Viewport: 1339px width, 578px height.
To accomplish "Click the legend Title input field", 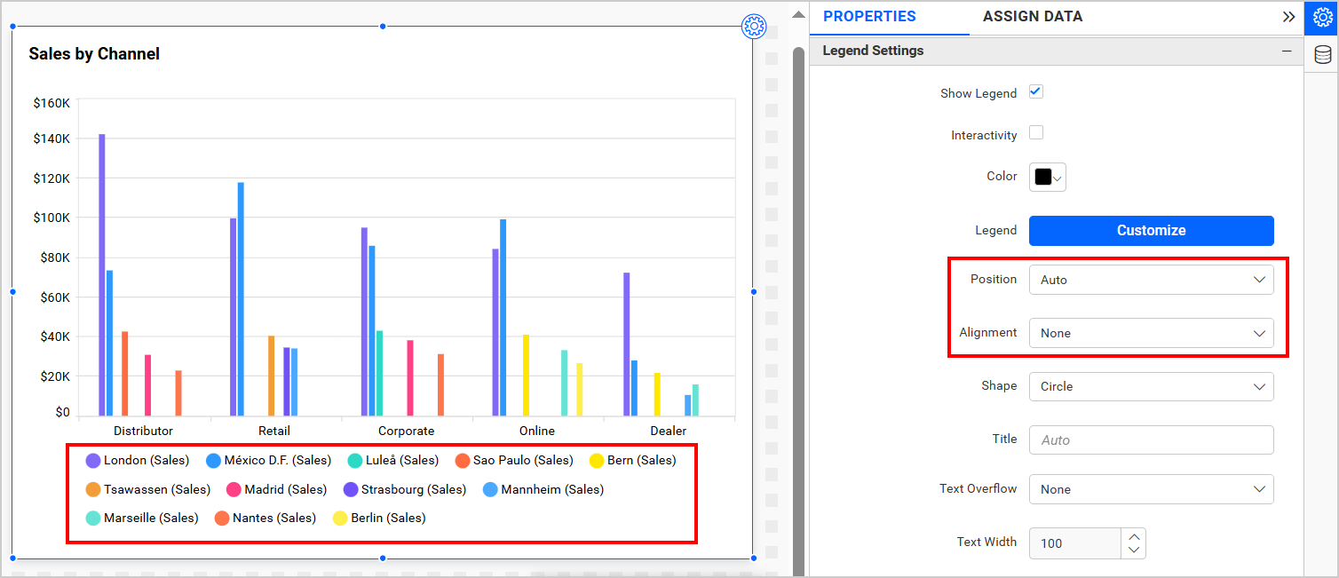I will [x=1151, y=439].
